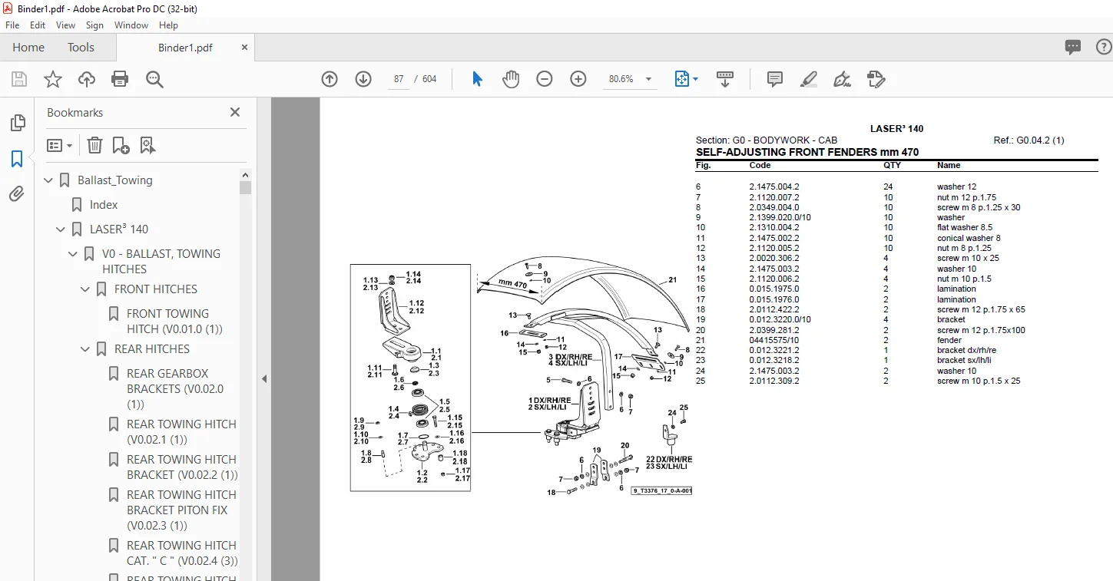The width and height of the screenshot is (1113, 581).
Task: Zoom in with the plus icon
Action: click(x=578, y=79)
